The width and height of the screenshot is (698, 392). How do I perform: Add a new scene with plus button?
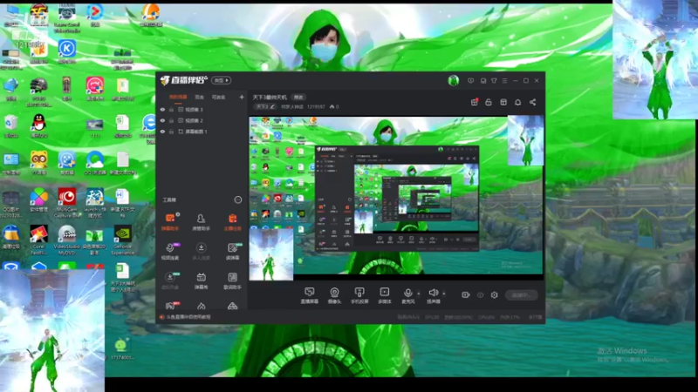coord(242,97)
